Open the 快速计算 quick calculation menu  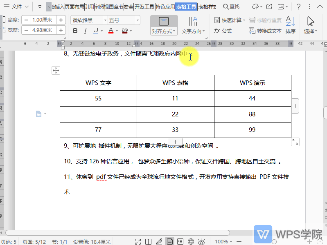pos(230,20)
